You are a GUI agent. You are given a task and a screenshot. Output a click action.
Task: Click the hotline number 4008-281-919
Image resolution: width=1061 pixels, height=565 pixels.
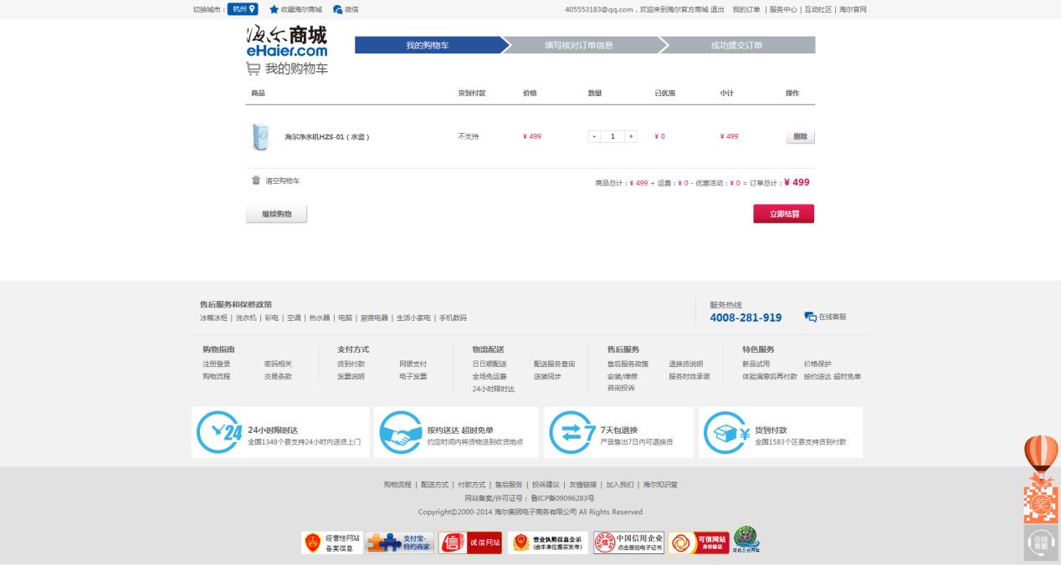(746, 318)
